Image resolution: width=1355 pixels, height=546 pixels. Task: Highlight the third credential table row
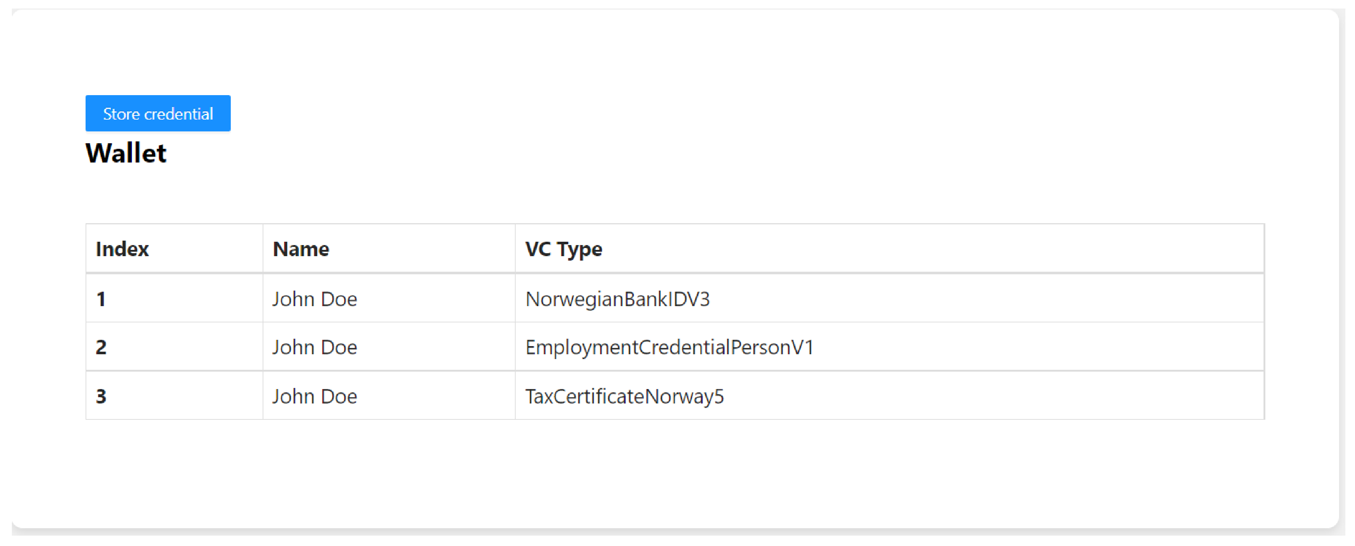pos(947,396)
